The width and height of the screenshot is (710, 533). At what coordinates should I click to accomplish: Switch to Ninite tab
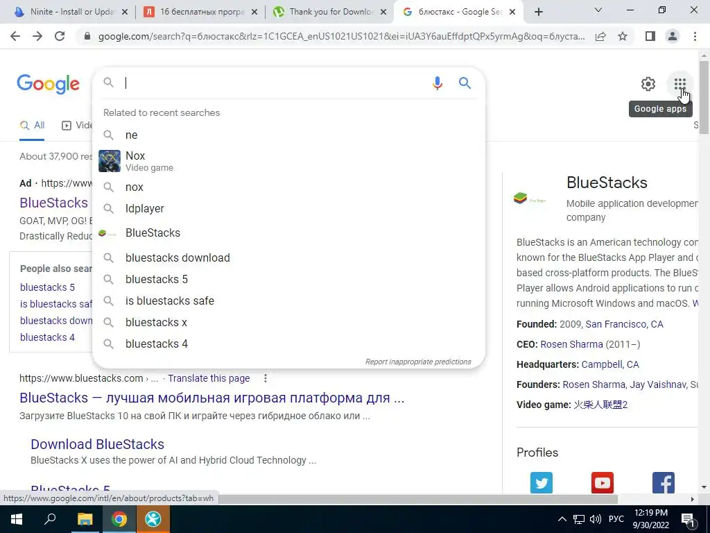pos(64,12)
